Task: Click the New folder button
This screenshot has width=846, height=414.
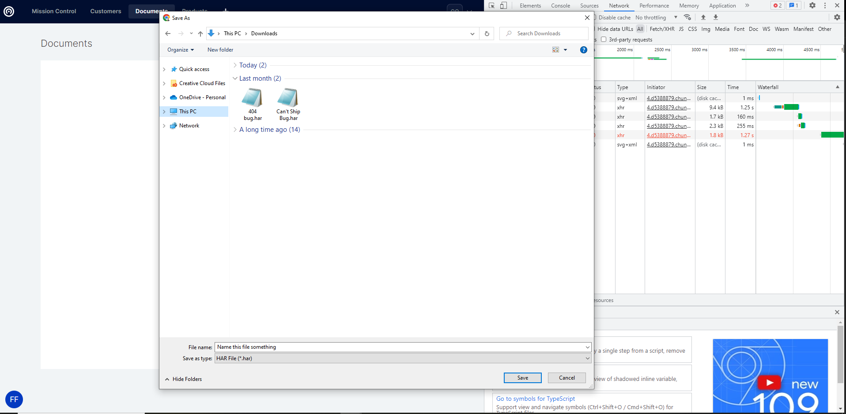Action: [x=220, y=50]
